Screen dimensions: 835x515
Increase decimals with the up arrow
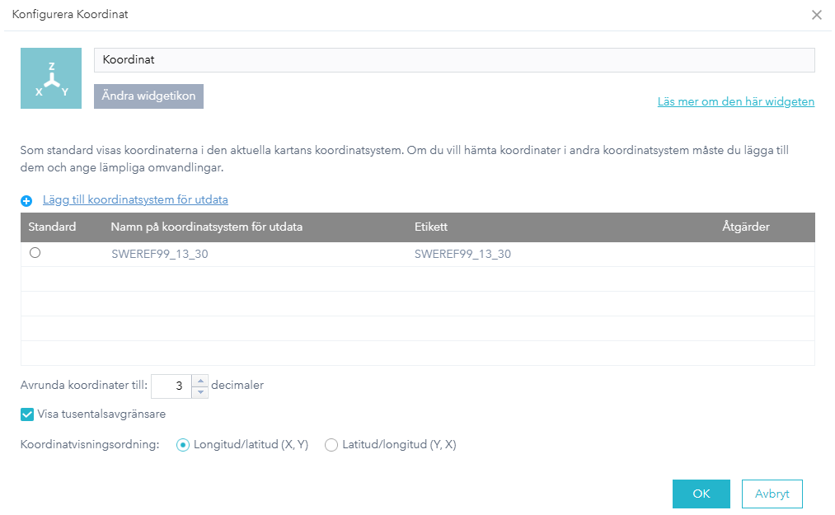(x=199, y=380)
